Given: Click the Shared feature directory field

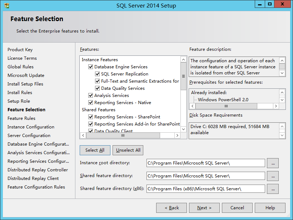Looking at the screenshot, I should tap(206, 176).
